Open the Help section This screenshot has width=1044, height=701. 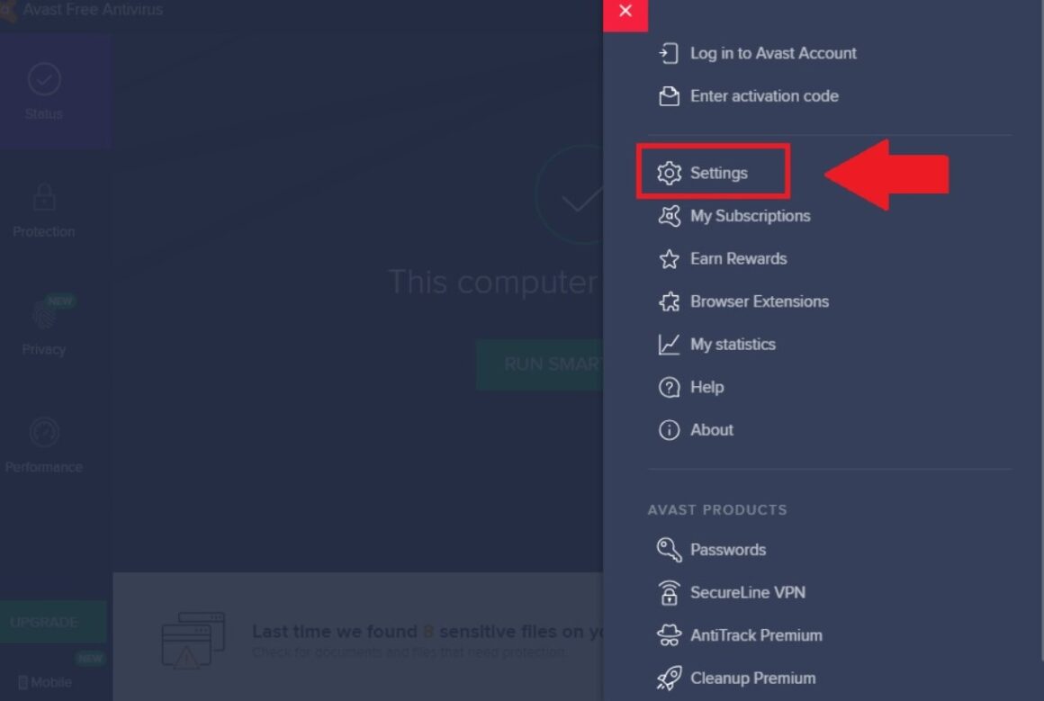click(707, 387)
